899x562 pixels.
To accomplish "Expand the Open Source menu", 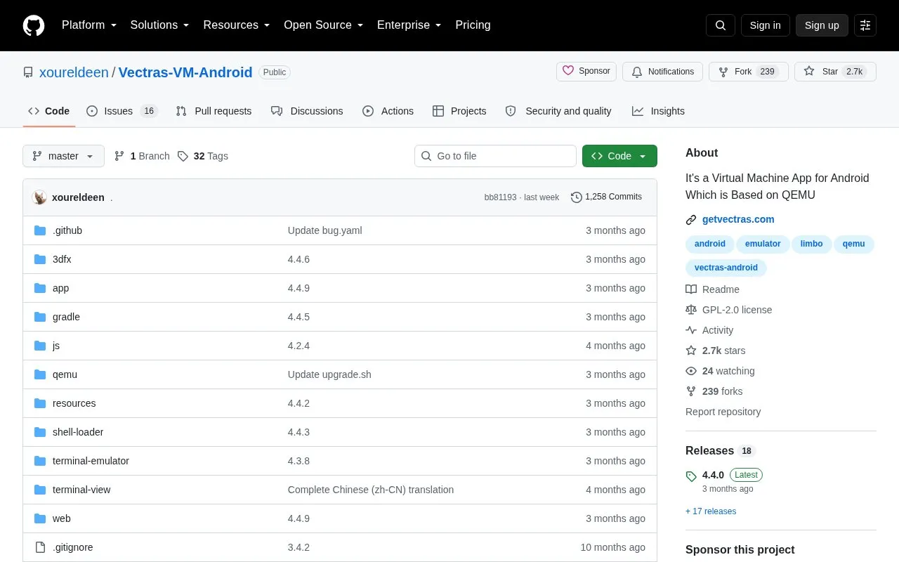I will pos(324,25).
